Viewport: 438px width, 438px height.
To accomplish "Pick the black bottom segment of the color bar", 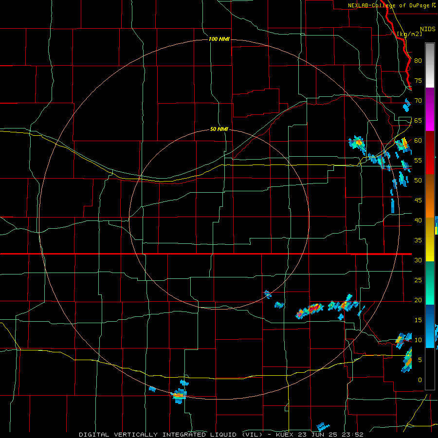I will pyautogui.click(x=430, y=369).
